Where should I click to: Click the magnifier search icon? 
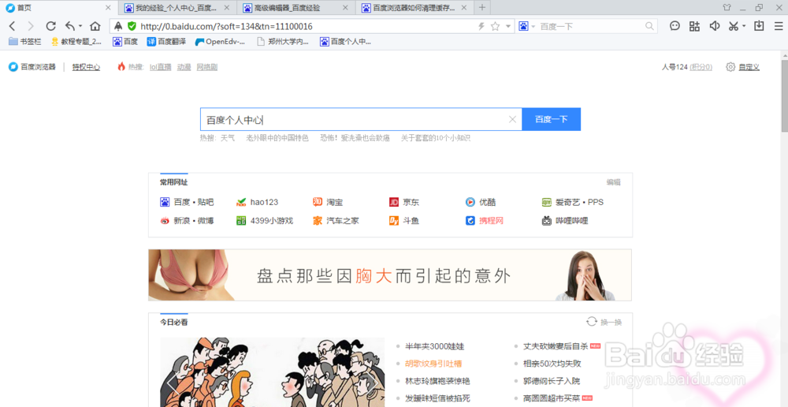pyautogui.click(x=650, y=26)
